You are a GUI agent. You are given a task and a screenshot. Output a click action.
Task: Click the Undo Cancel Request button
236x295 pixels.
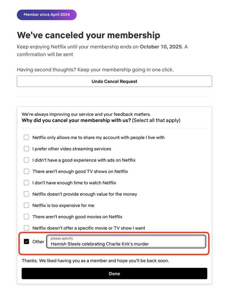(114, 81)
